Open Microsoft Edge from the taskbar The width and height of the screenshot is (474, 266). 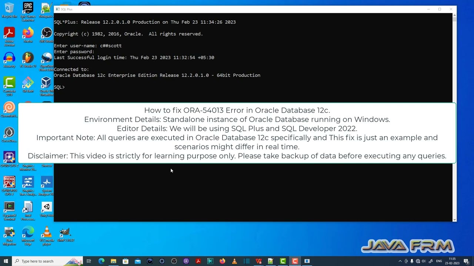[101, 261]
